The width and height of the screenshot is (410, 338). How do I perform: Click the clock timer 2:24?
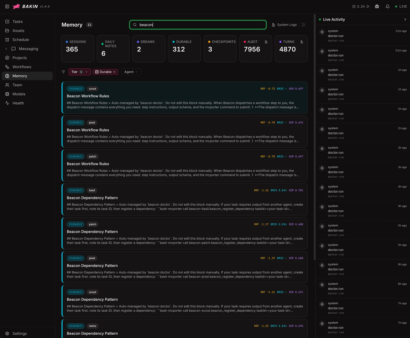(358, 6)
